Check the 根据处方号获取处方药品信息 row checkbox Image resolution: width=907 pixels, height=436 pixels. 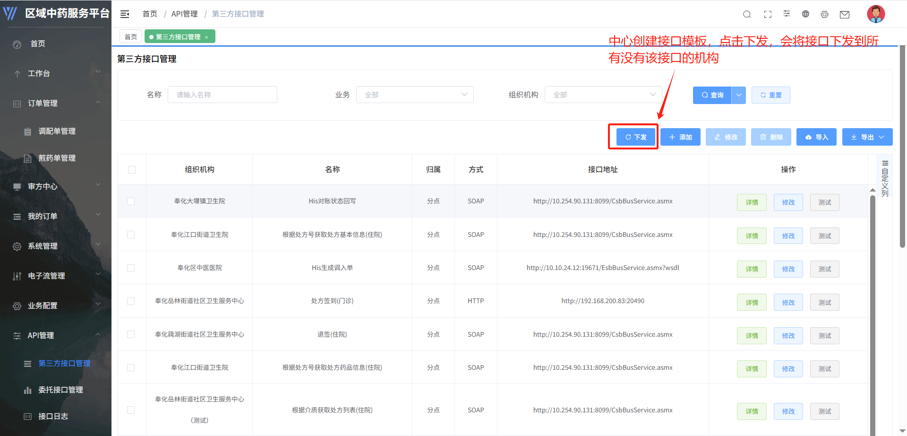pos(131,367)
